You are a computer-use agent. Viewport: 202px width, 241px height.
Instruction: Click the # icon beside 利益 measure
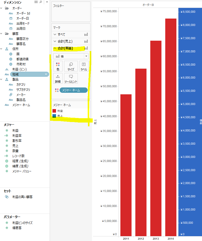click(x=7, y=130)
